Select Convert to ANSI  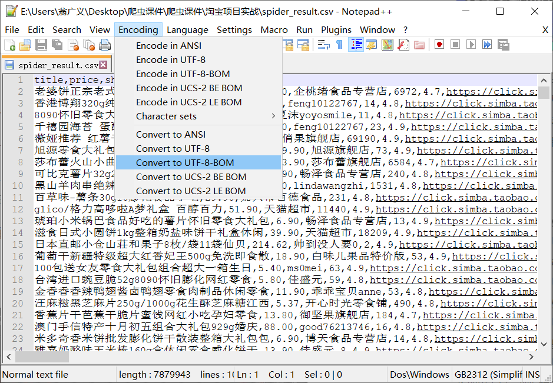point(198,135)
